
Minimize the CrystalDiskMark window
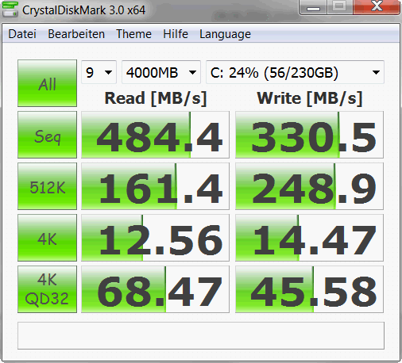click(313, 7)
